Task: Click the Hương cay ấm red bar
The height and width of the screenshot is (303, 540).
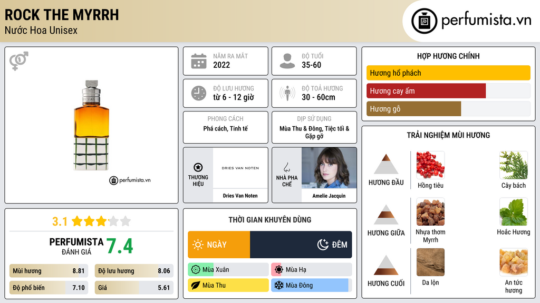Action: pyautogui.click(x=426, y=91)
